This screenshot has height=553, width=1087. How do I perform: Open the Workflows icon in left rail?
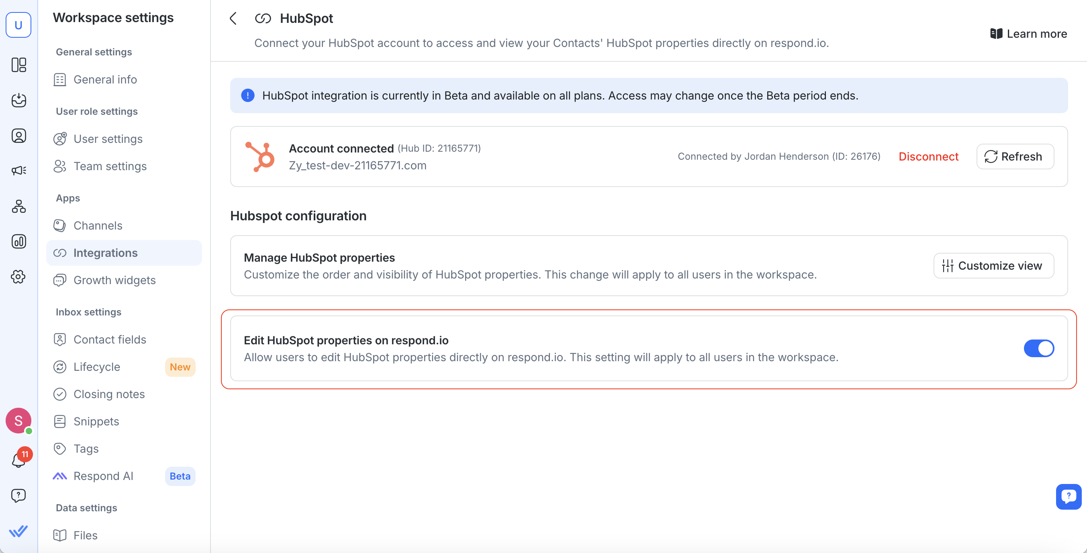18,206
